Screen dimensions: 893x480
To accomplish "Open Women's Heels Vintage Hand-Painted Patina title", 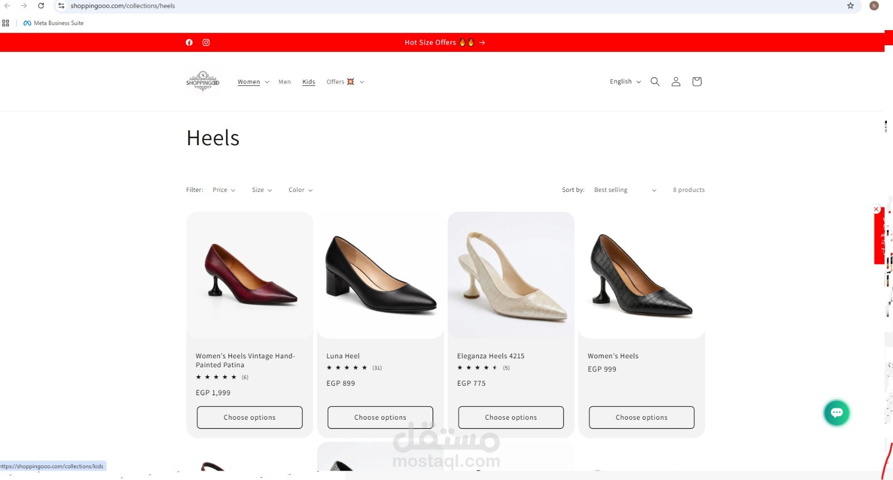I will tap(245, 361).
